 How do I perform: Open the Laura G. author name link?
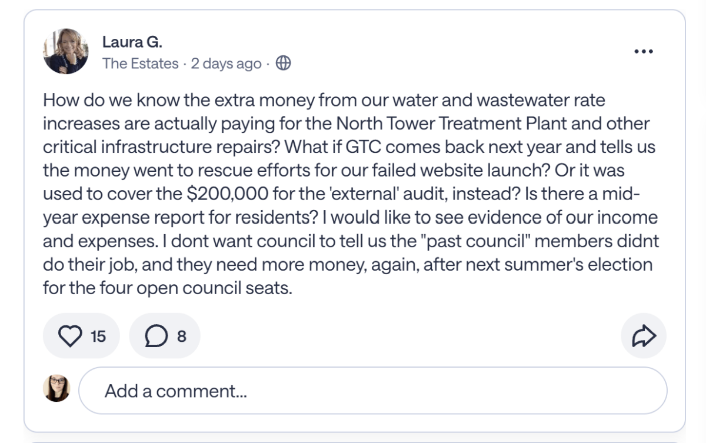click(x=132, y=42)
